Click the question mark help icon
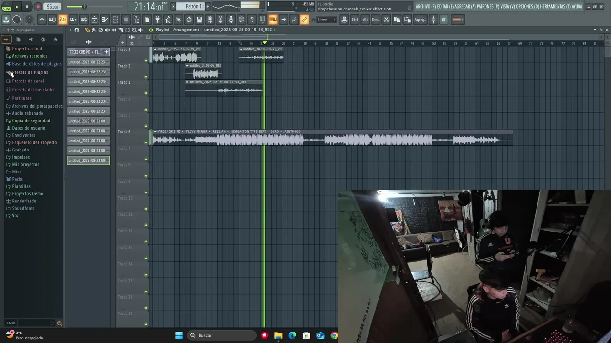The width and height of the screenshot is (611, 343). (x=252, y=20)
